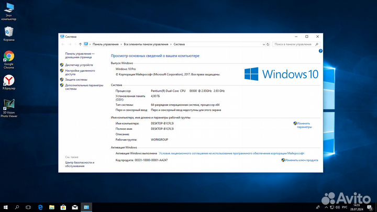
Task: Click Изменить ключ продукта link
Action: coord(302,160)
